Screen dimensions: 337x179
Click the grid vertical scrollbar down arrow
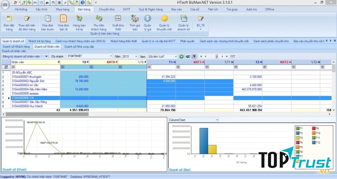[334, 110]
